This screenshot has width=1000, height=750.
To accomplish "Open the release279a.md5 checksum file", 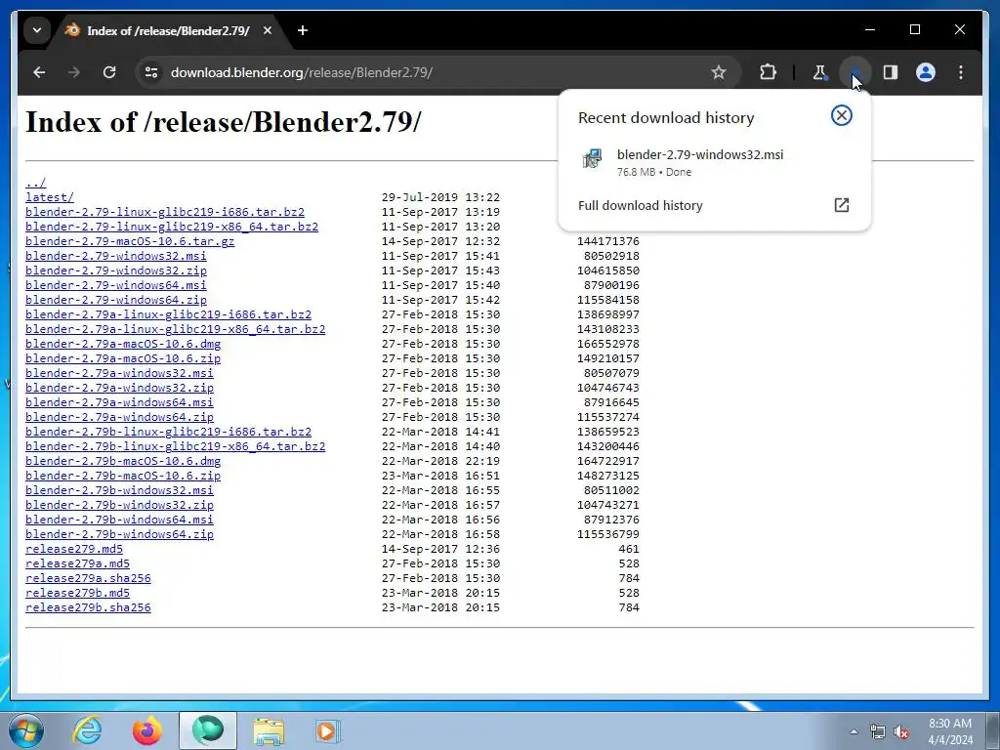I will pos(78,564).
